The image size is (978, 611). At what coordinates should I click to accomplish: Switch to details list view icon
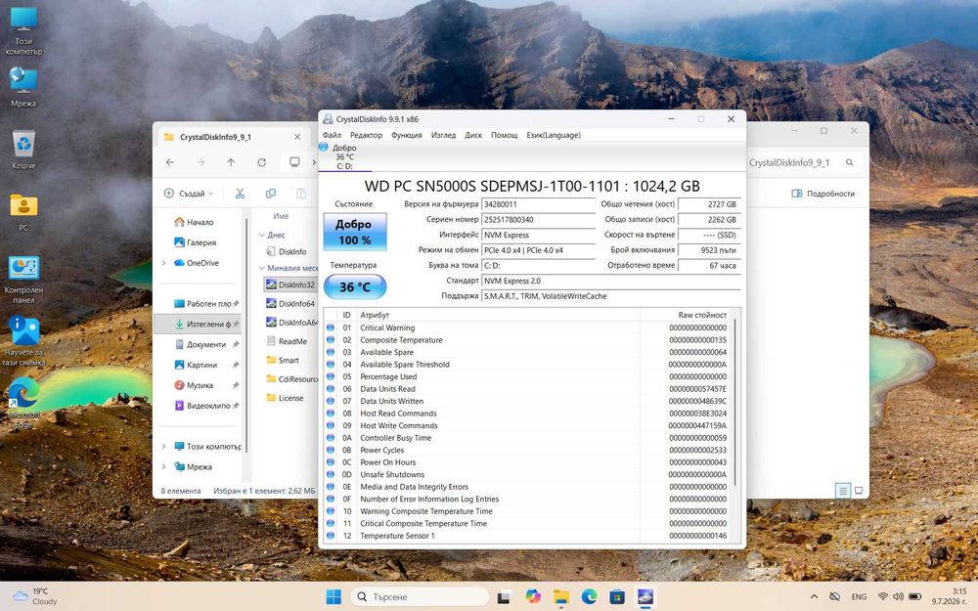click(x=843, y=491)
